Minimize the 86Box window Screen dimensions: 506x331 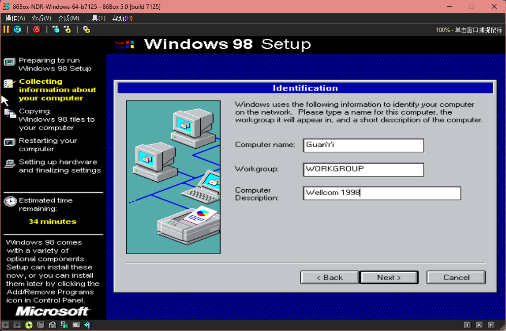click(x=449, y=6)
